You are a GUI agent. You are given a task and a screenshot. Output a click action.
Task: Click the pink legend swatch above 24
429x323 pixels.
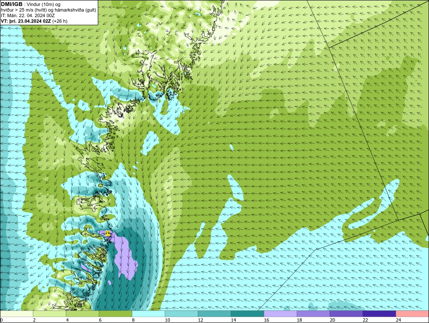(x=412, y=314)
